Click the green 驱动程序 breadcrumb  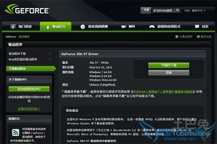tap(24, 37)
